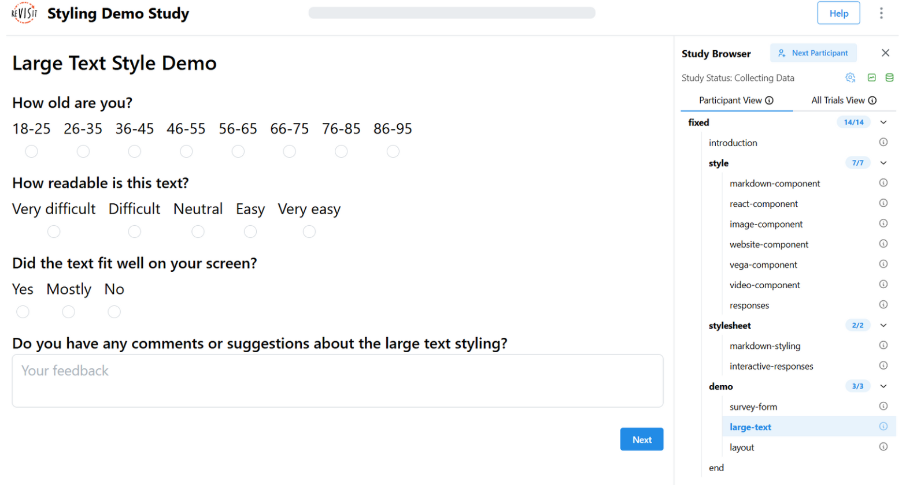Screen dimensions: 906x485
Task: Select the Mostly radio button
Action: tap(68, 312)
